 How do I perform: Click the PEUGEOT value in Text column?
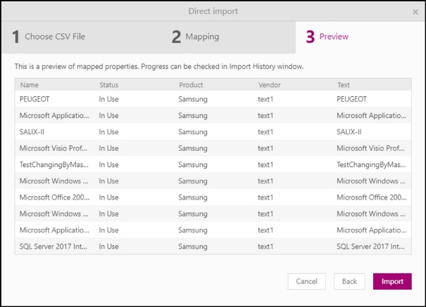(351, 99)
